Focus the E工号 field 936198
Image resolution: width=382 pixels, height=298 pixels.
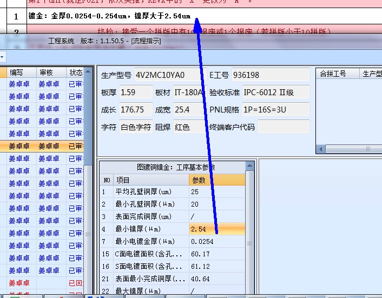coord(271,75)
